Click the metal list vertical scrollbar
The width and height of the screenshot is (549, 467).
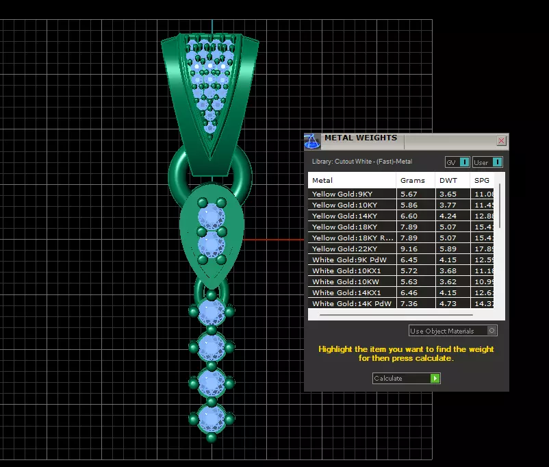(x=500, y=206)
